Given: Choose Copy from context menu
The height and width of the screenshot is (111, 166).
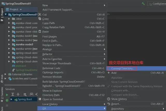Looking at the screenshot, I should pyautogui.click(x=72, y=19).
